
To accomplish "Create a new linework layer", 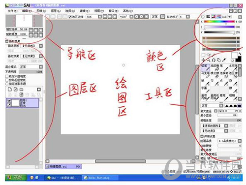I will click(x=16, y=90).
